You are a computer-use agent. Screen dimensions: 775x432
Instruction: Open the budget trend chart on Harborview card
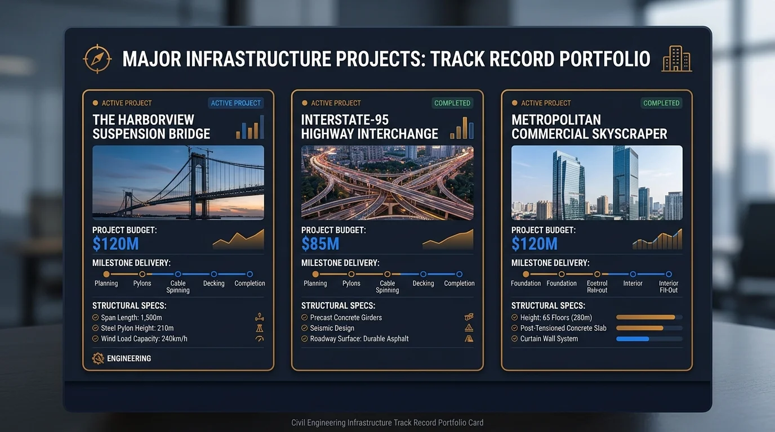[238, 238]
